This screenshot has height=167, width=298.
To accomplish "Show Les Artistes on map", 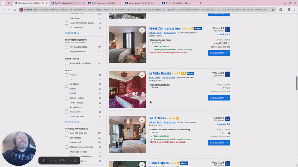I will click(170, 122).
